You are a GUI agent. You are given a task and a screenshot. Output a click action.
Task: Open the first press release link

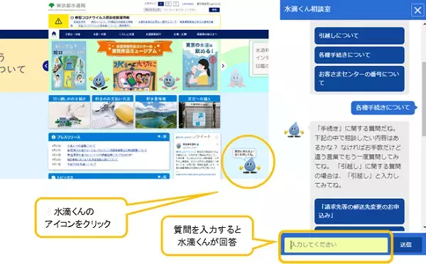81,146
